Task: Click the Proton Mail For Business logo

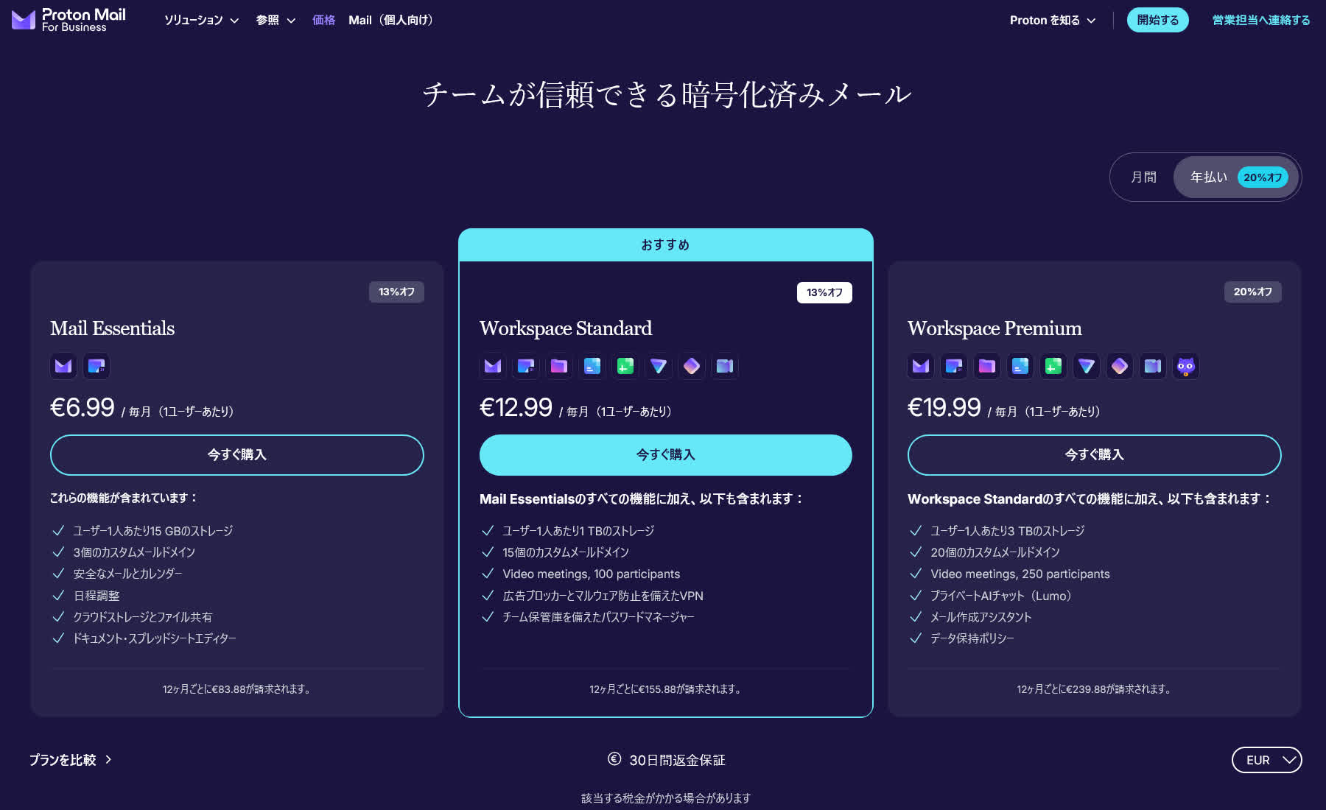Action: [x=68, y=19]
